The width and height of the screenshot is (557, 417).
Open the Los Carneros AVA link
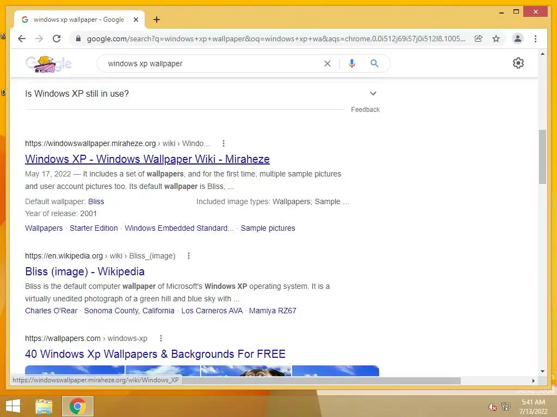point(212,311)
